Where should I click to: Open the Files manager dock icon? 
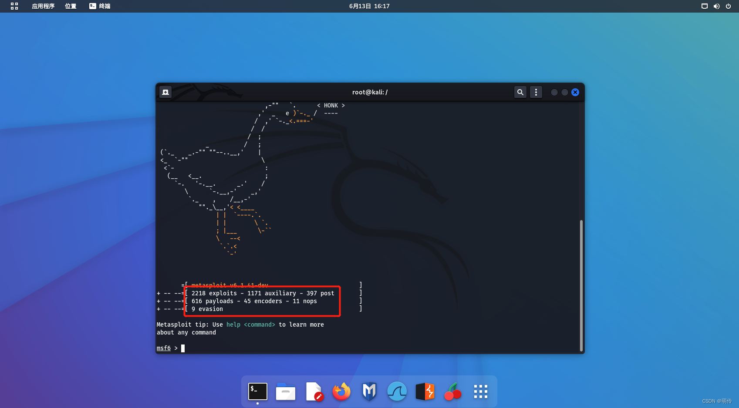coord(286,391)
